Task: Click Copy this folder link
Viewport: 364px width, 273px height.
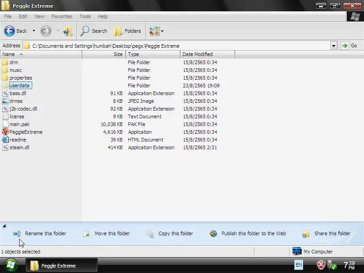Action: [x=176, y=233]
